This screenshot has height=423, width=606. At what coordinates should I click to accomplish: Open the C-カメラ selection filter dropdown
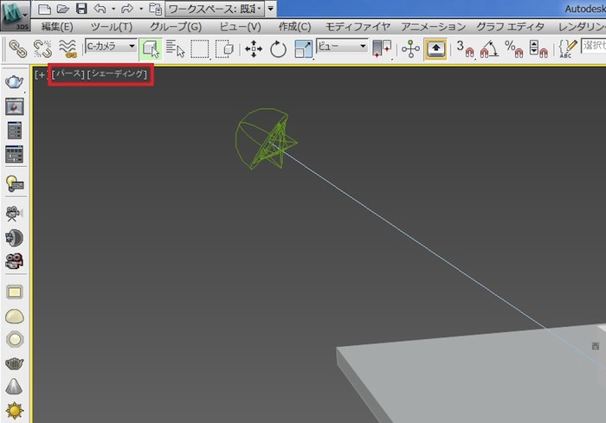pos(110,47)
